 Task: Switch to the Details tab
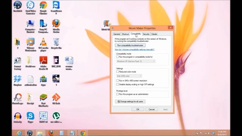154,34
